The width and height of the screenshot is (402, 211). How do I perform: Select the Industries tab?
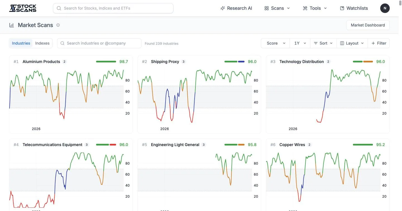21,43
